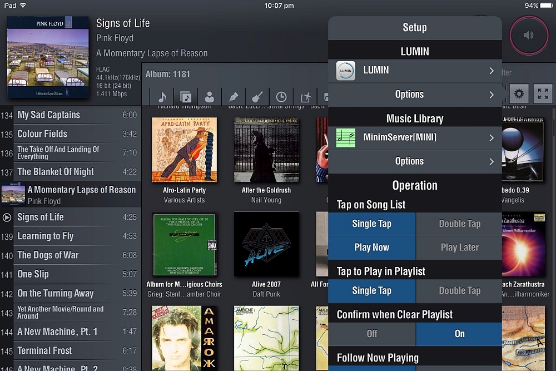Open the clock (year) browse view
This screenshot has width=556, height=371.
point(281,96)
